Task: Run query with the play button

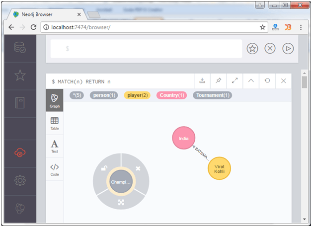Action: coord(288,49)
